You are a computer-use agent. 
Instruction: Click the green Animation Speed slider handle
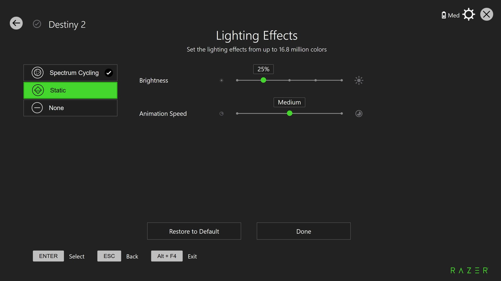pos(289,113)
